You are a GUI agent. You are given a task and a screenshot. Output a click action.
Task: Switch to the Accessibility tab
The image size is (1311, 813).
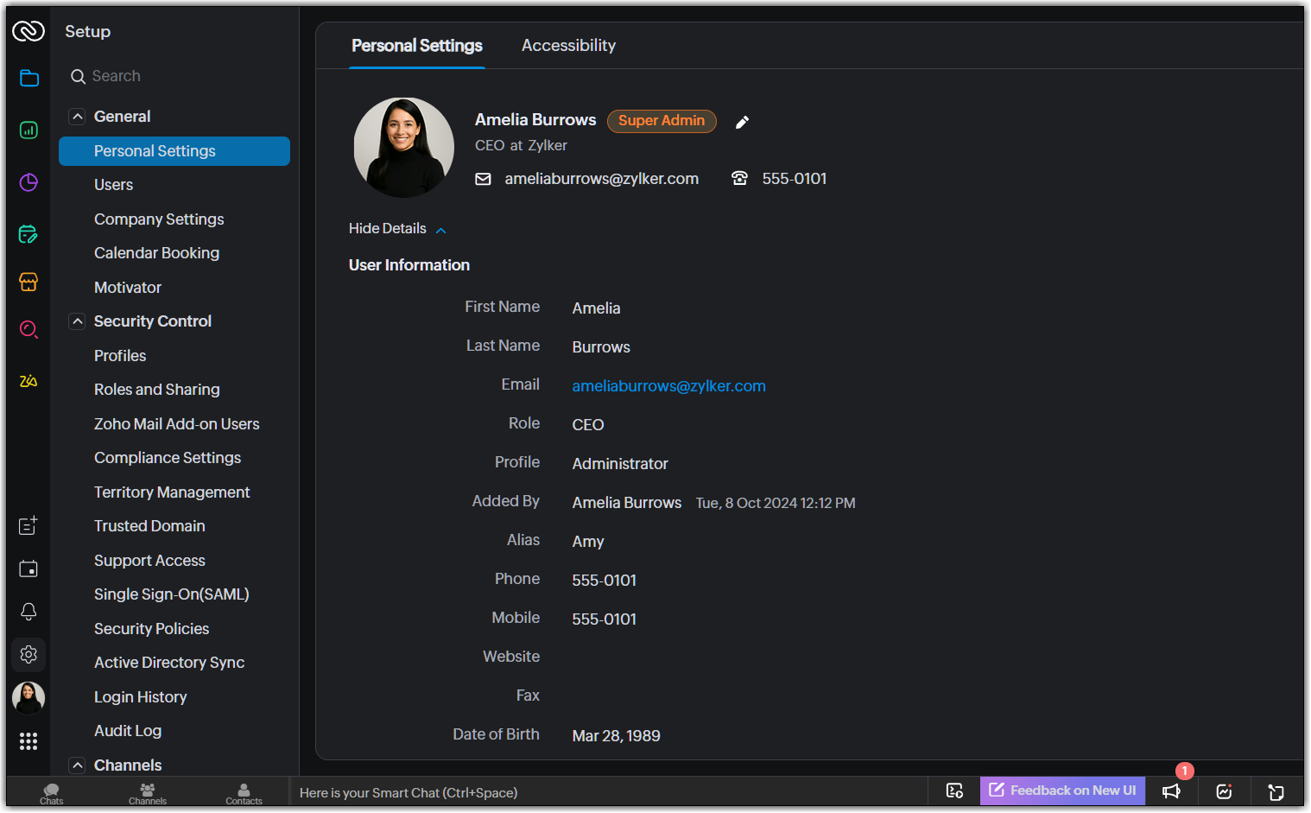coord(568,46)
